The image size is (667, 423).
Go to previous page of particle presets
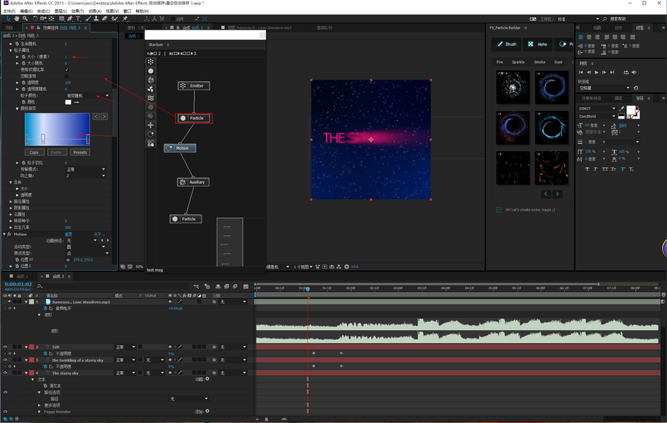546,194
